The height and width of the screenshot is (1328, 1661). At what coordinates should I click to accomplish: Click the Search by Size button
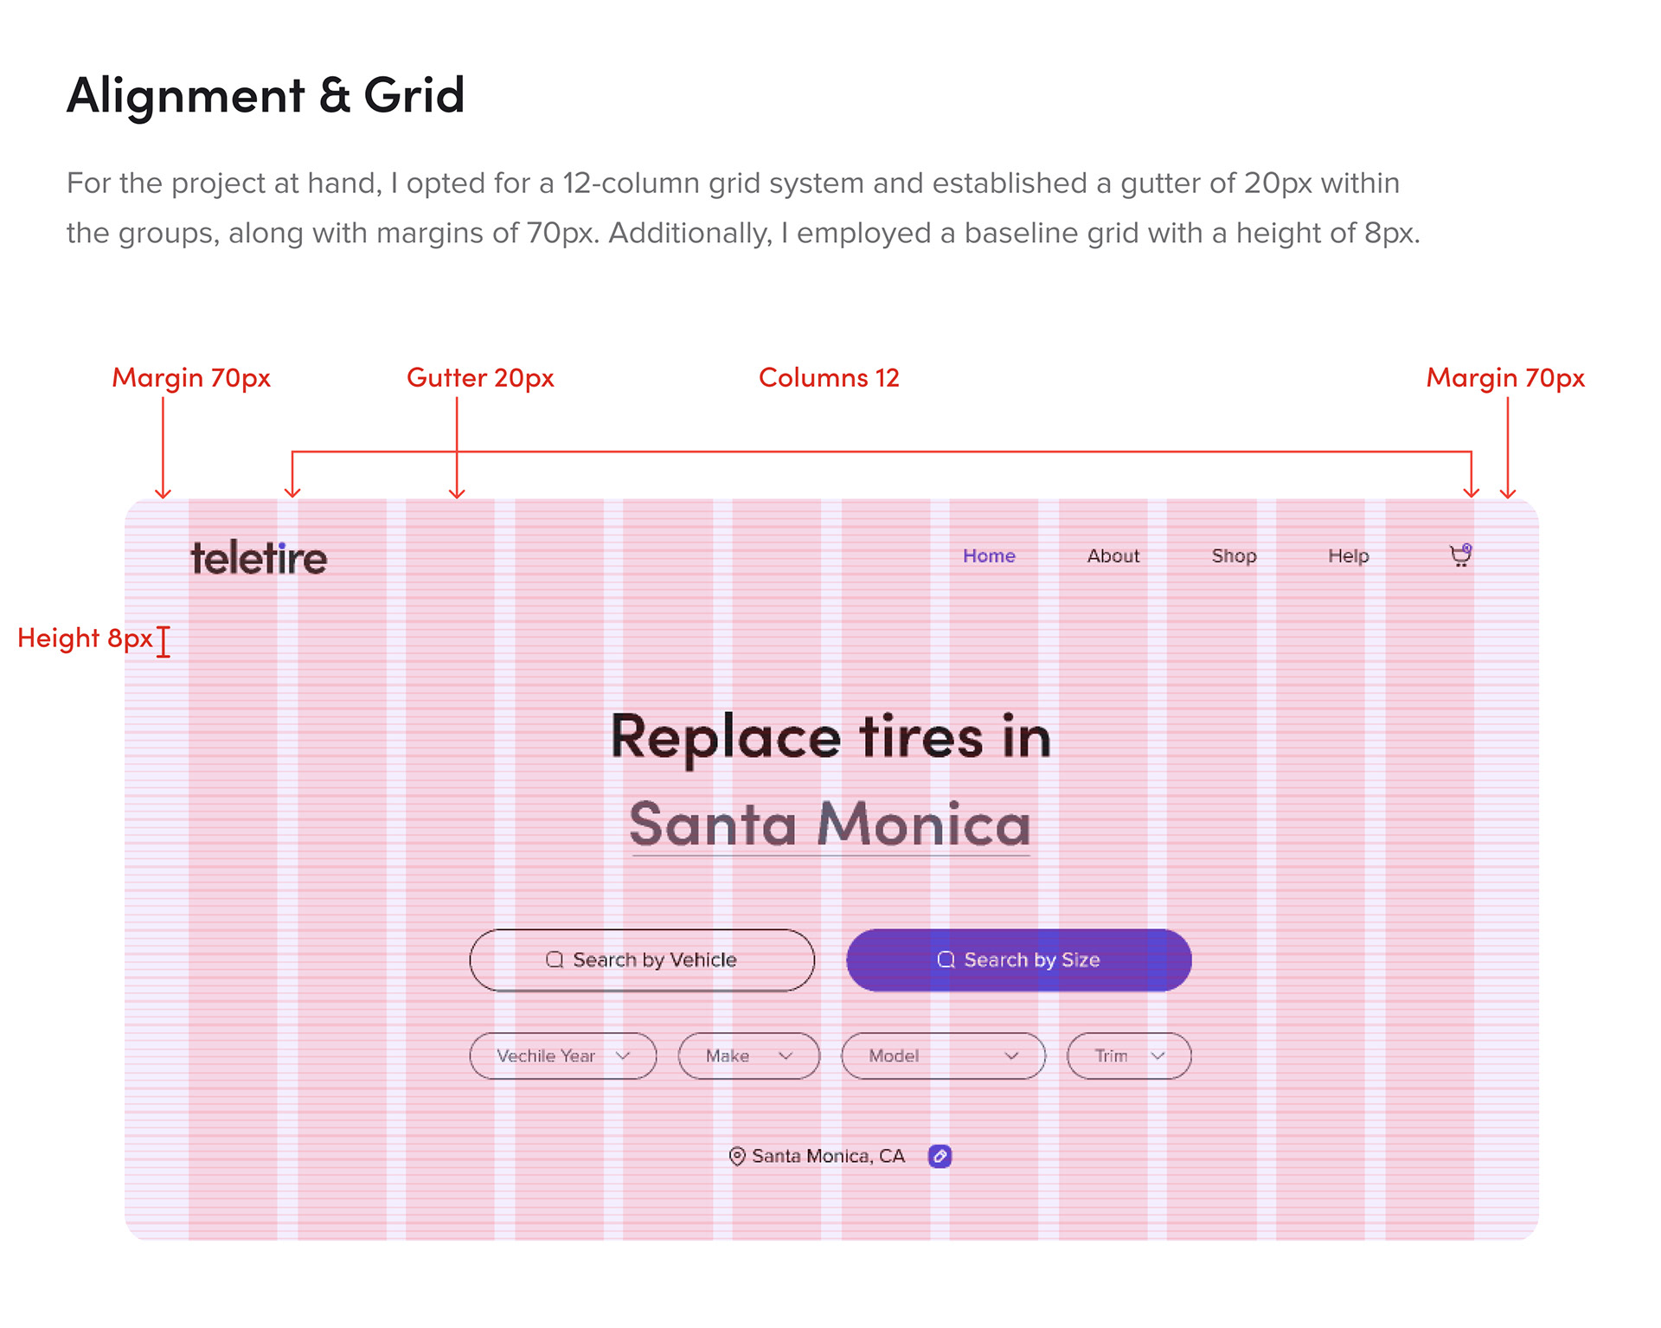click(x=1019, y=960)
